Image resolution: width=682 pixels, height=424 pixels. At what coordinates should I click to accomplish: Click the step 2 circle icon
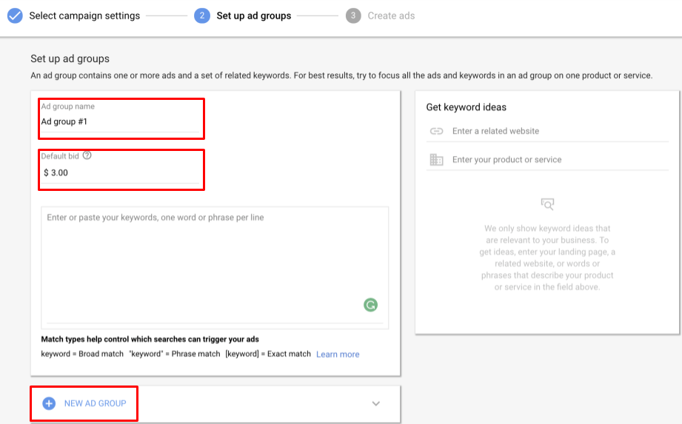pyautogui.click(x=202, y=16)
